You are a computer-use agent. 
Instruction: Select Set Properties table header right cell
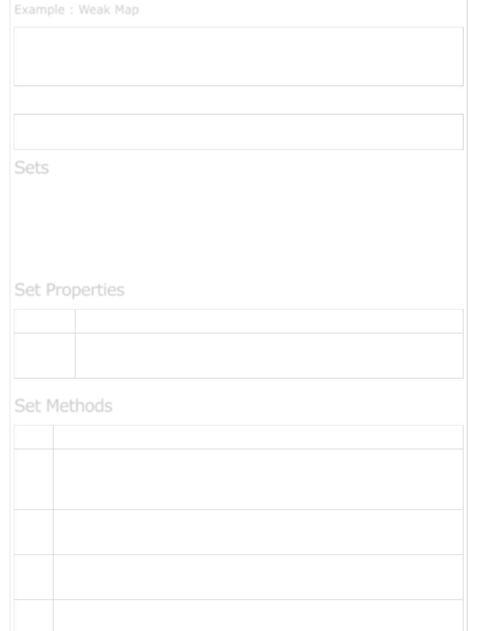[x=269, y=321]
